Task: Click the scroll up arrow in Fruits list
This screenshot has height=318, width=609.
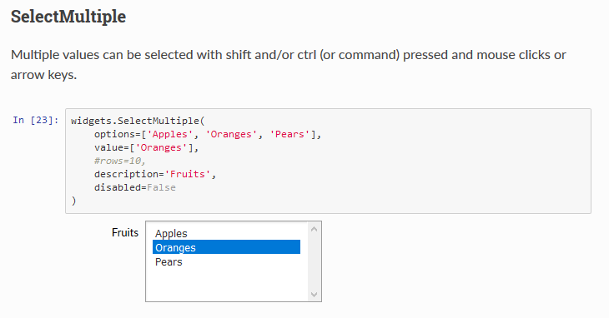Action: [314, 229]
